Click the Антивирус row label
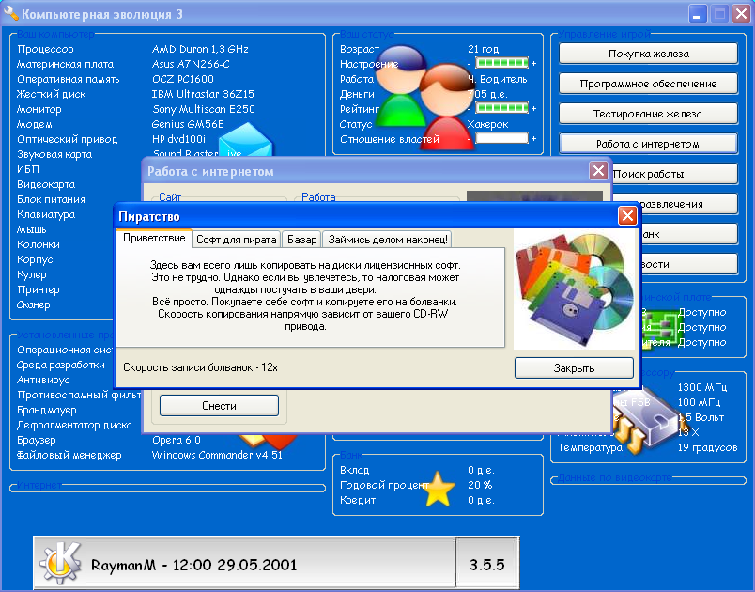The image size is (755, 592). pos(43,380)
